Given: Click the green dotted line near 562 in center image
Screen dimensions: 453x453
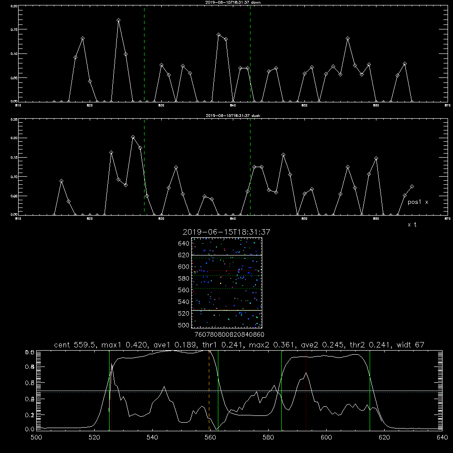Looking at the screenshot, I should (227, 288).
